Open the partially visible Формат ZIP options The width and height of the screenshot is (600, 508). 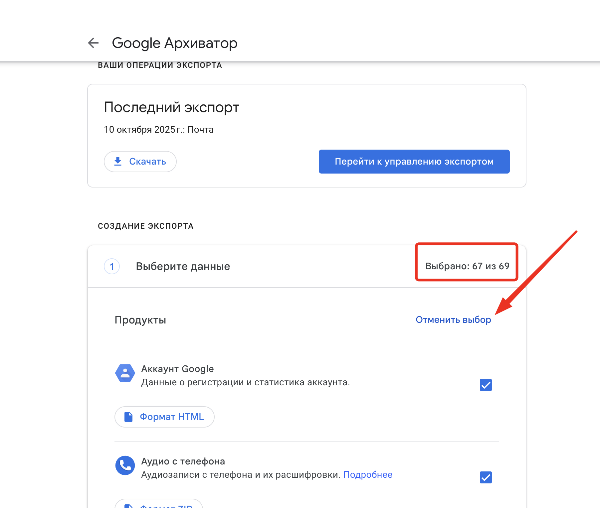[159, 505]
